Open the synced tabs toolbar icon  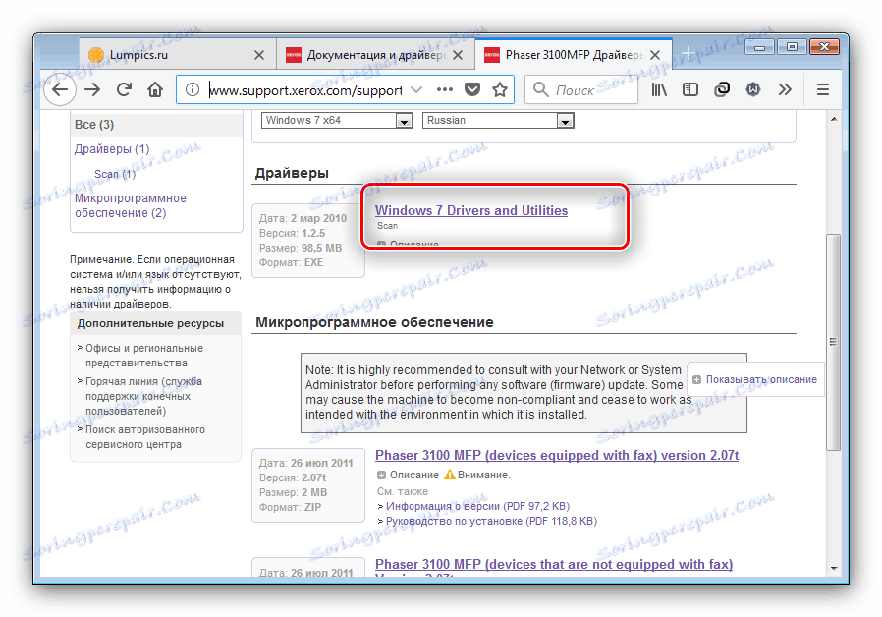click(x=722, y=89)
